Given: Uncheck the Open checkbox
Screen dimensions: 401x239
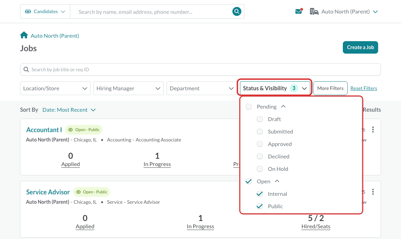Looking at the screenshot, I should pos(249,181).
